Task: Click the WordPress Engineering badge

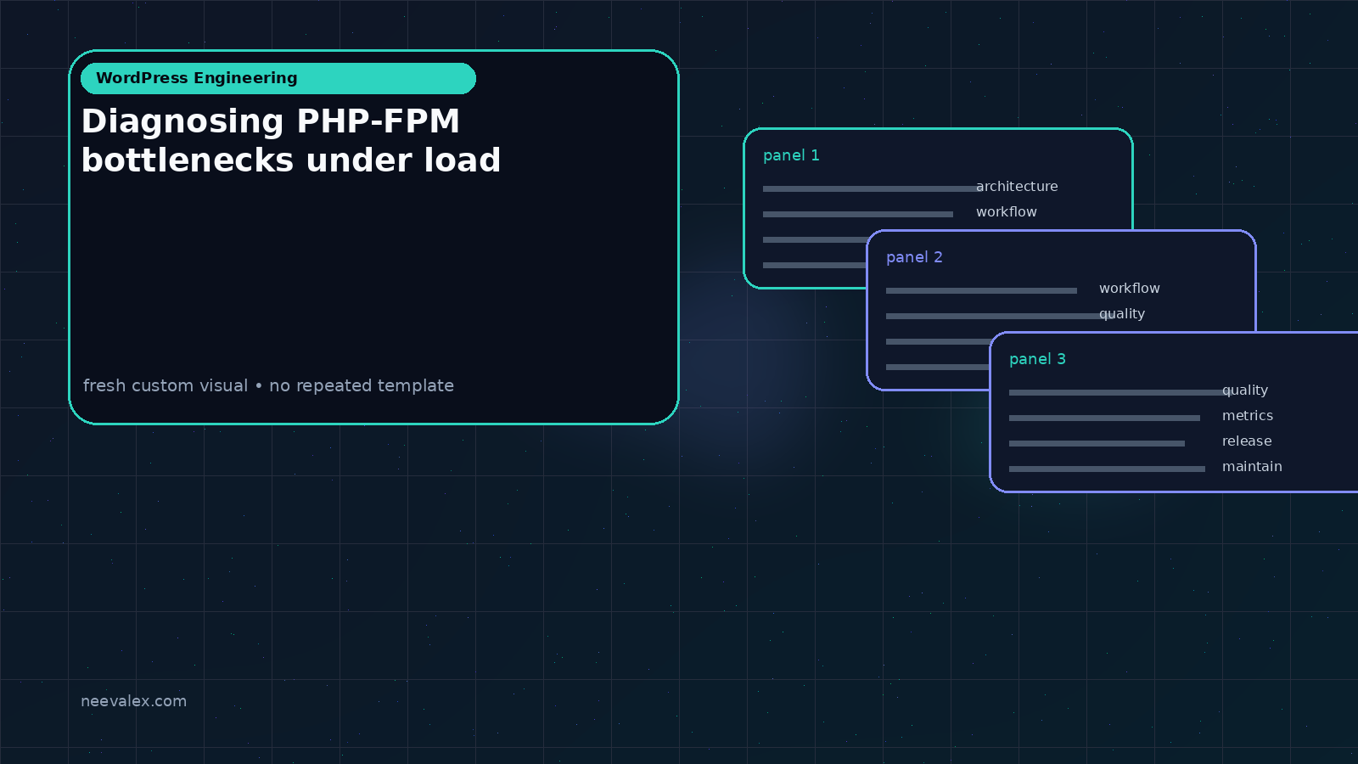Action: pos(278,78)
